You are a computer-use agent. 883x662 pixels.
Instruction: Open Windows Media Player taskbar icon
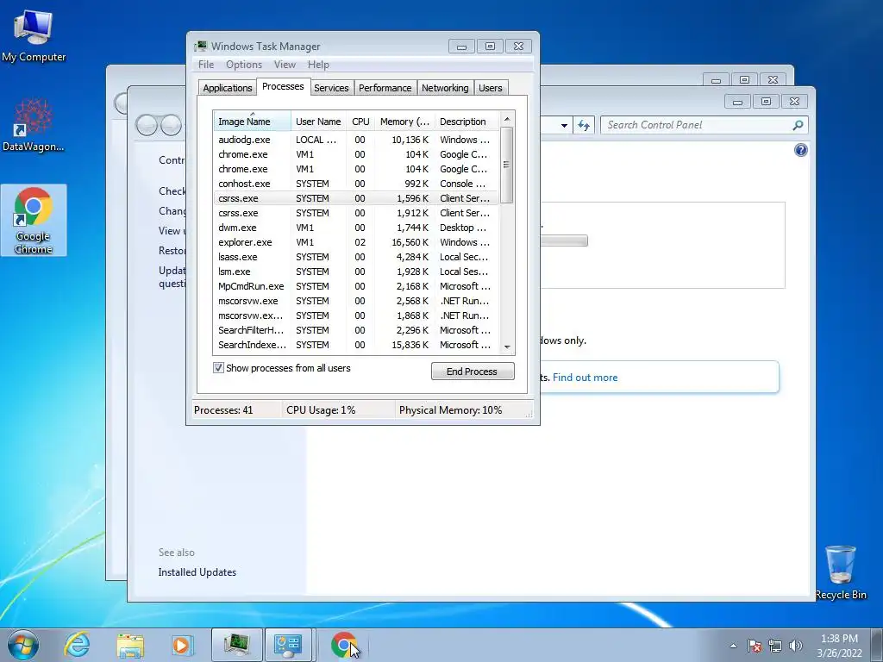(x=182, y=645)
